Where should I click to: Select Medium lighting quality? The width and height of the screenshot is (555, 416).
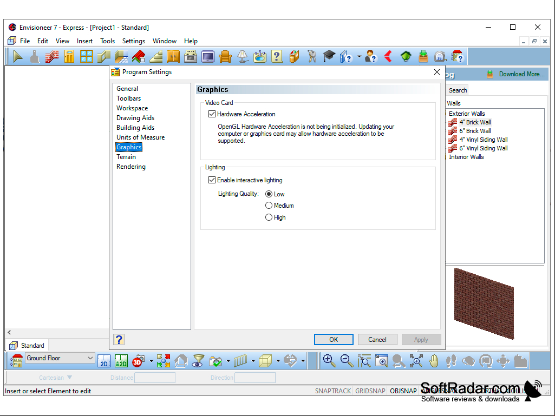click(x=269, y=206)
